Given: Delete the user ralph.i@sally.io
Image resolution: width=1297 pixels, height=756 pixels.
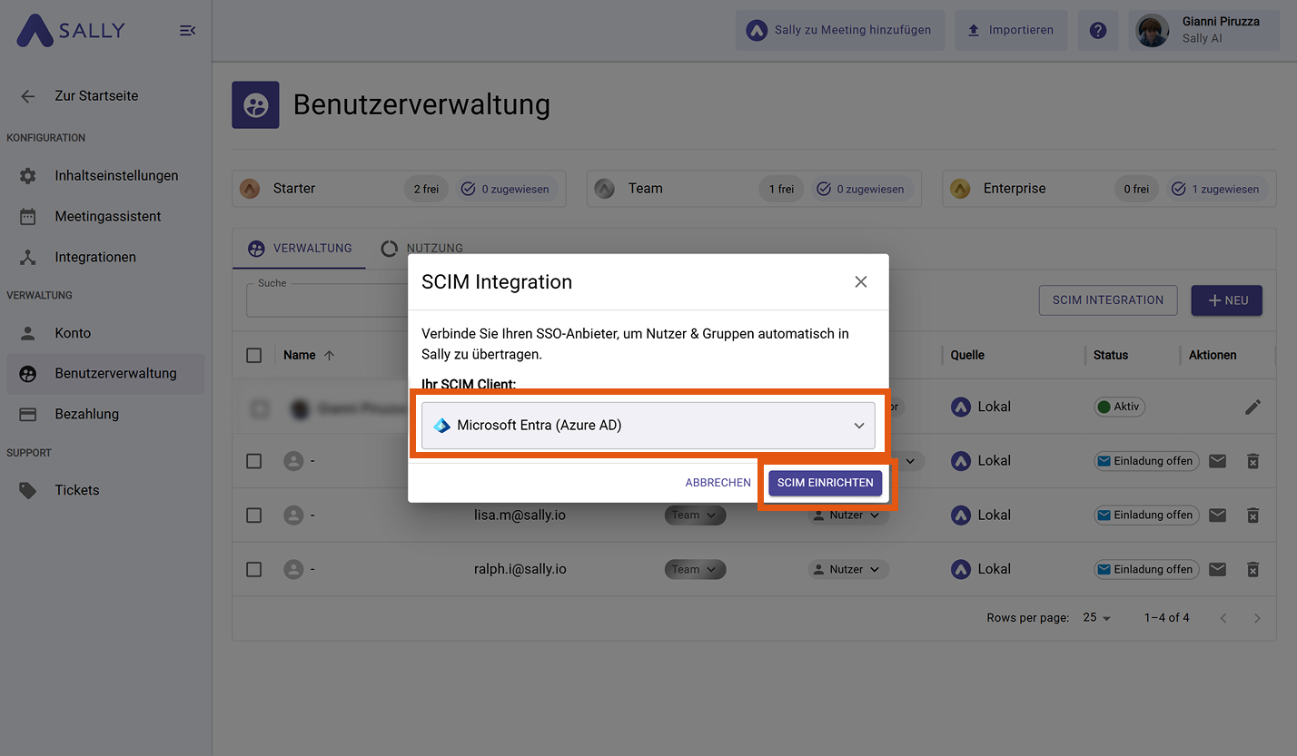Looking at the screenshot, I should 1252,569.
